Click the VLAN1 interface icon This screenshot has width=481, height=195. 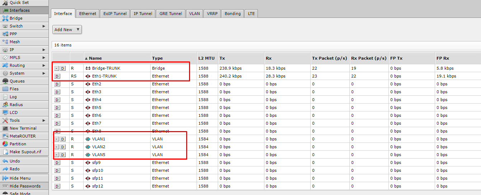point(88,139)
